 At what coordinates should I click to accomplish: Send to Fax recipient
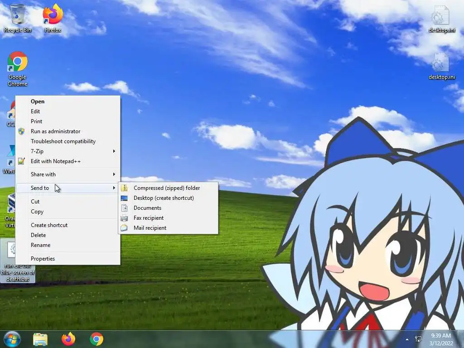168,218
